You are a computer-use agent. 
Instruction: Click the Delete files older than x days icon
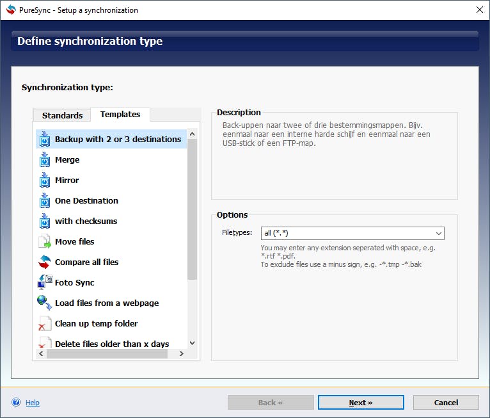45,342
